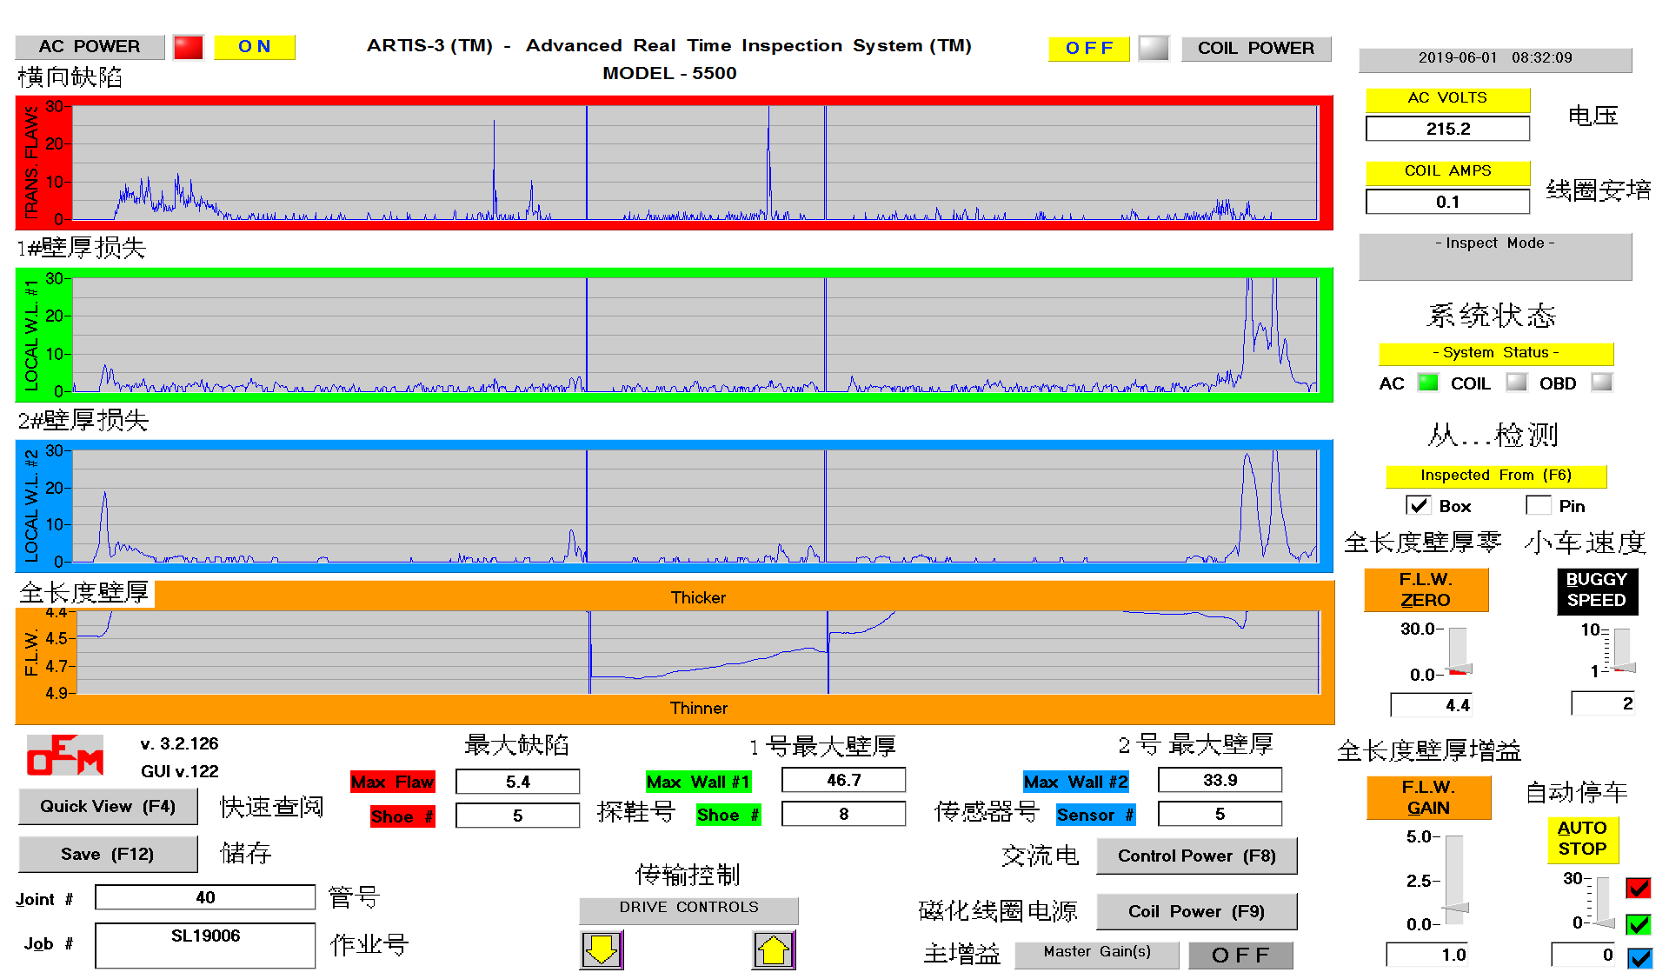The width and height of the screenshot is (1669, 979).
Task: Uncheck the Box inspected-from checkbox
Action: coord(1418,505)
